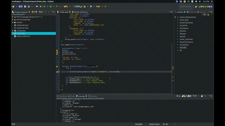This screenshot has width=225, height=126.
Task: Expand import declarations in Outline
Action: [x=175, y=17]
